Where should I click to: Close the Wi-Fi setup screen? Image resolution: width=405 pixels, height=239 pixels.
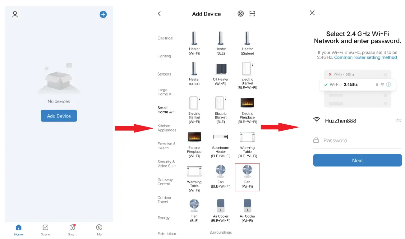tap(312, 13)
